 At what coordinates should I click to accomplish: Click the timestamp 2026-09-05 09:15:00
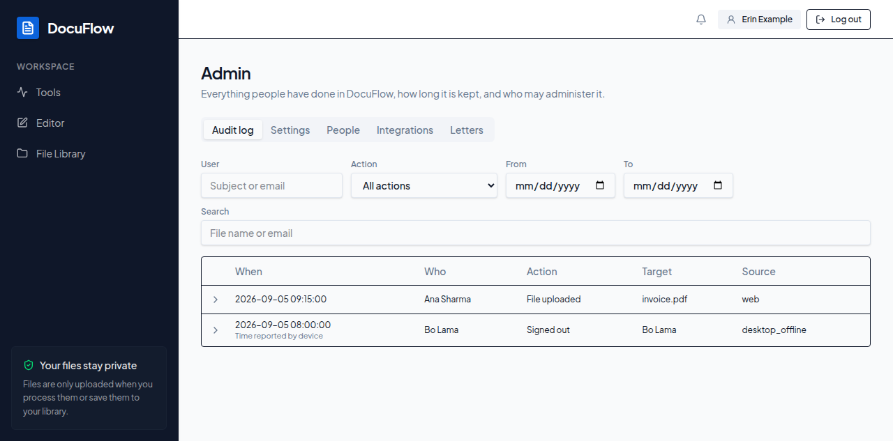tap(280, 300)
